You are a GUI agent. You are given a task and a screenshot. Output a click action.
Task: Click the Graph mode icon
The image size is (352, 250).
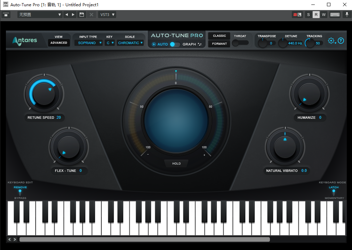click(200, 44)
